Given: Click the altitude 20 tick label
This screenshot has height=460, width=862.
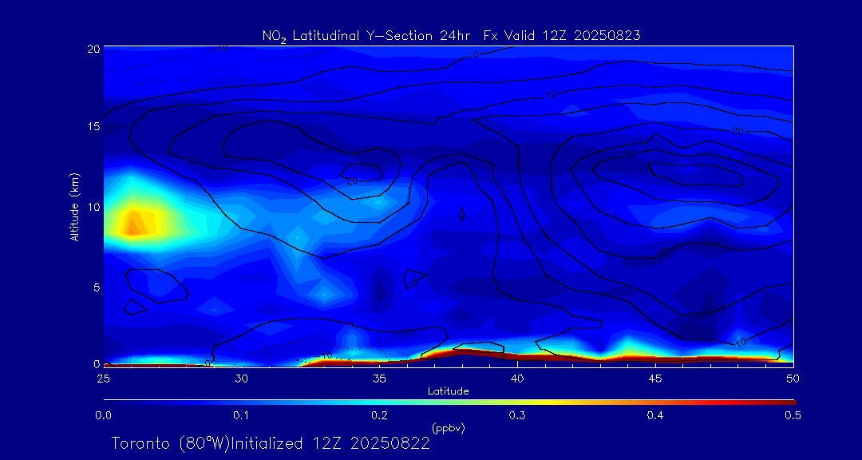Looking at the screenshot, I should pyautogui.click(x=92, y=49).
